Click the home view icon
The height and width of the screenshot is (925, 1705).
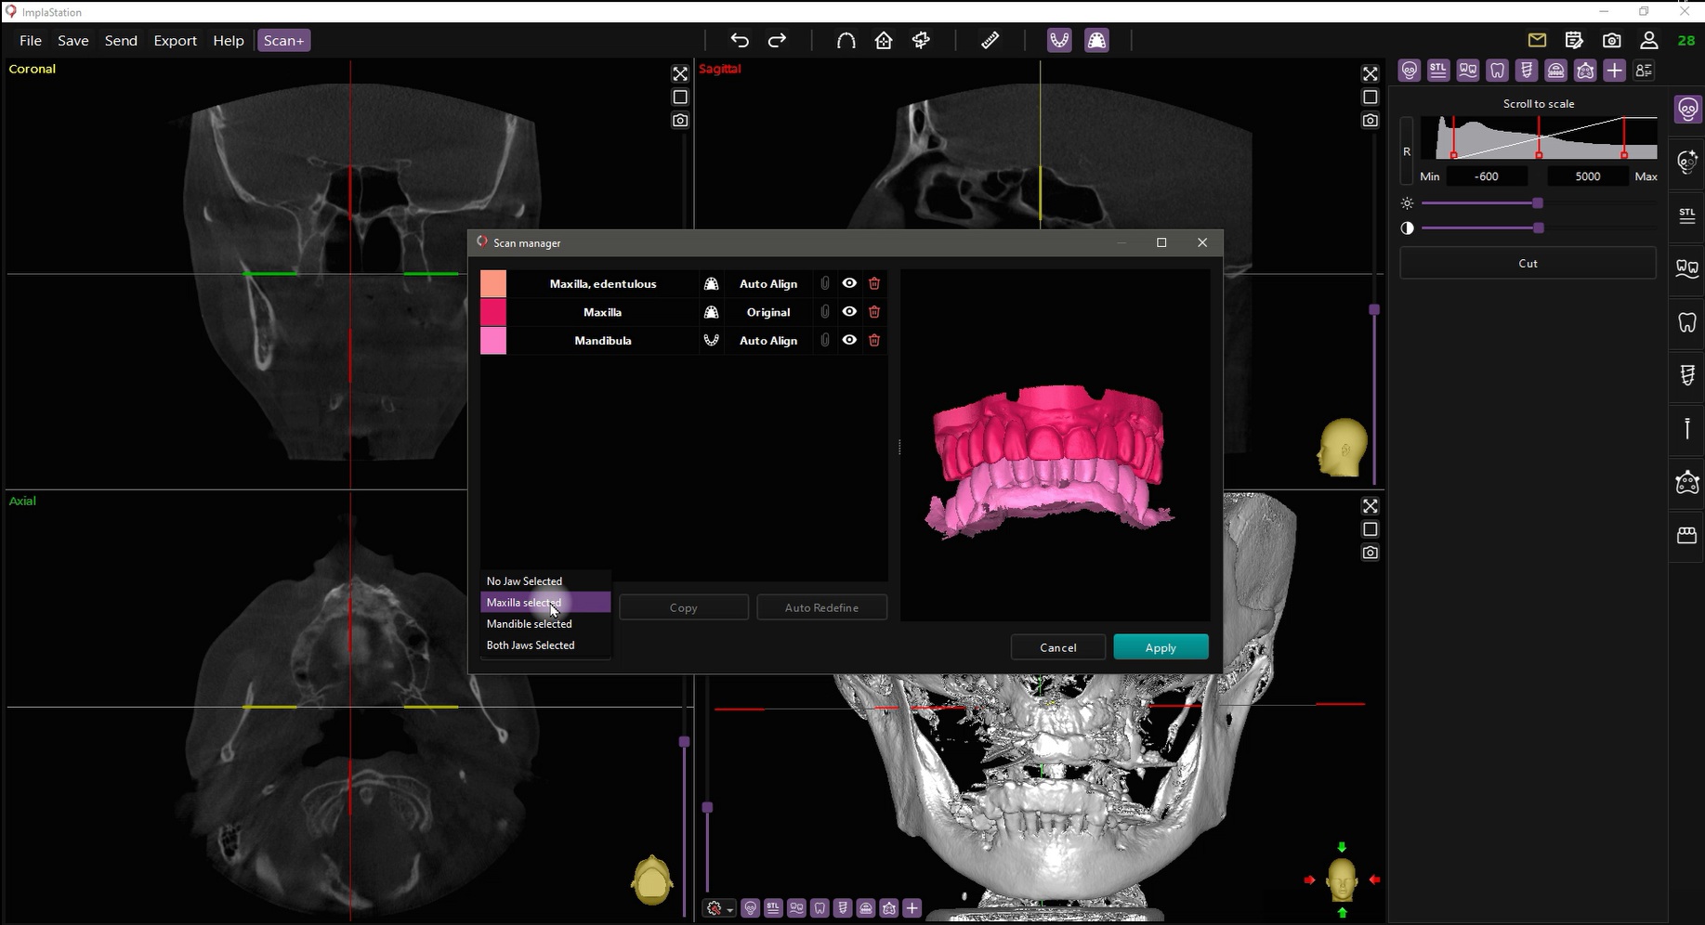[x=884, y=40]
